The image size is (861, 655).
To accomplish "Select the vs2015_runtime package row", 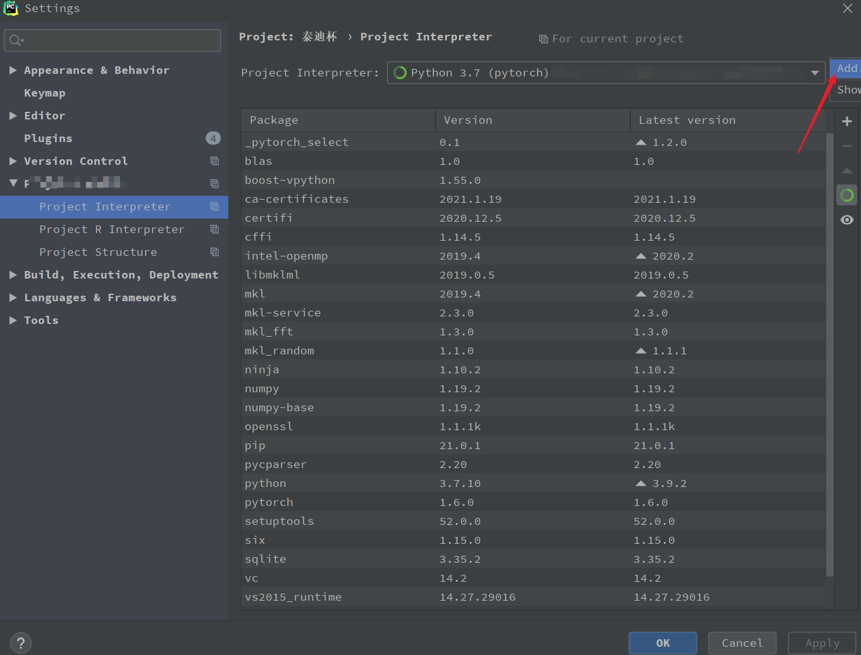I will coord(534,597).
